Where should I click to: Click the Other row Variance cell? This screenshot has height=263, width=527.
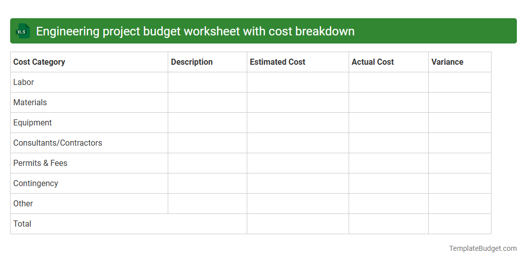(x=460, y=204)
